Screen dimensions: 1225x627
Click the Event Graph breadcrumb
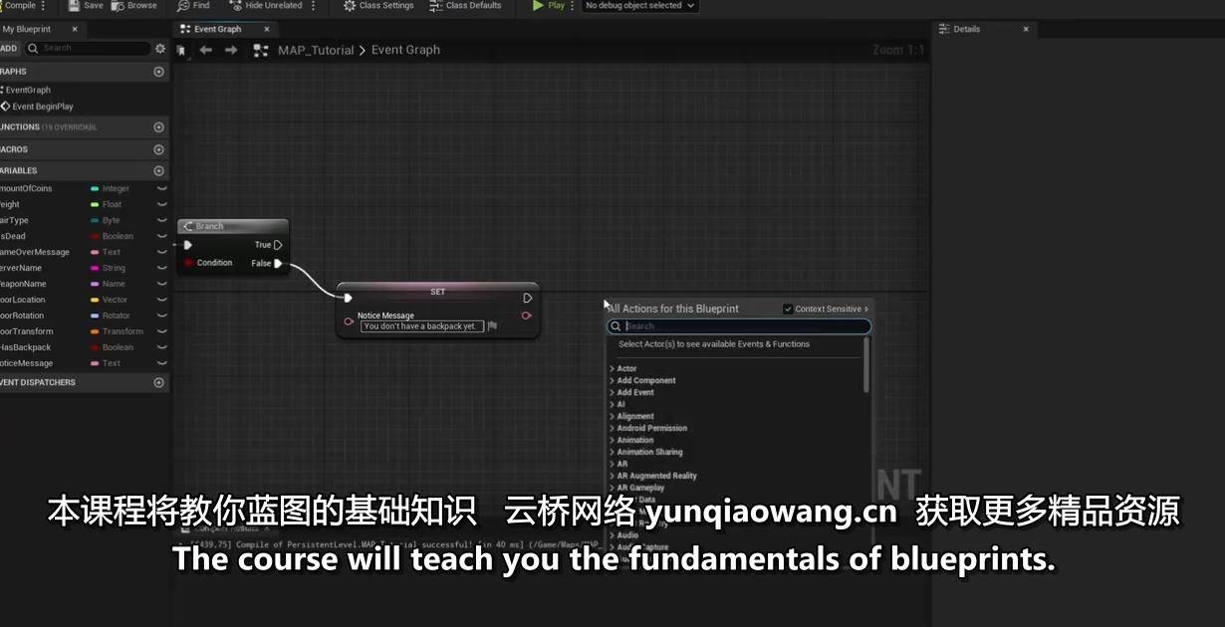[405, 50]
